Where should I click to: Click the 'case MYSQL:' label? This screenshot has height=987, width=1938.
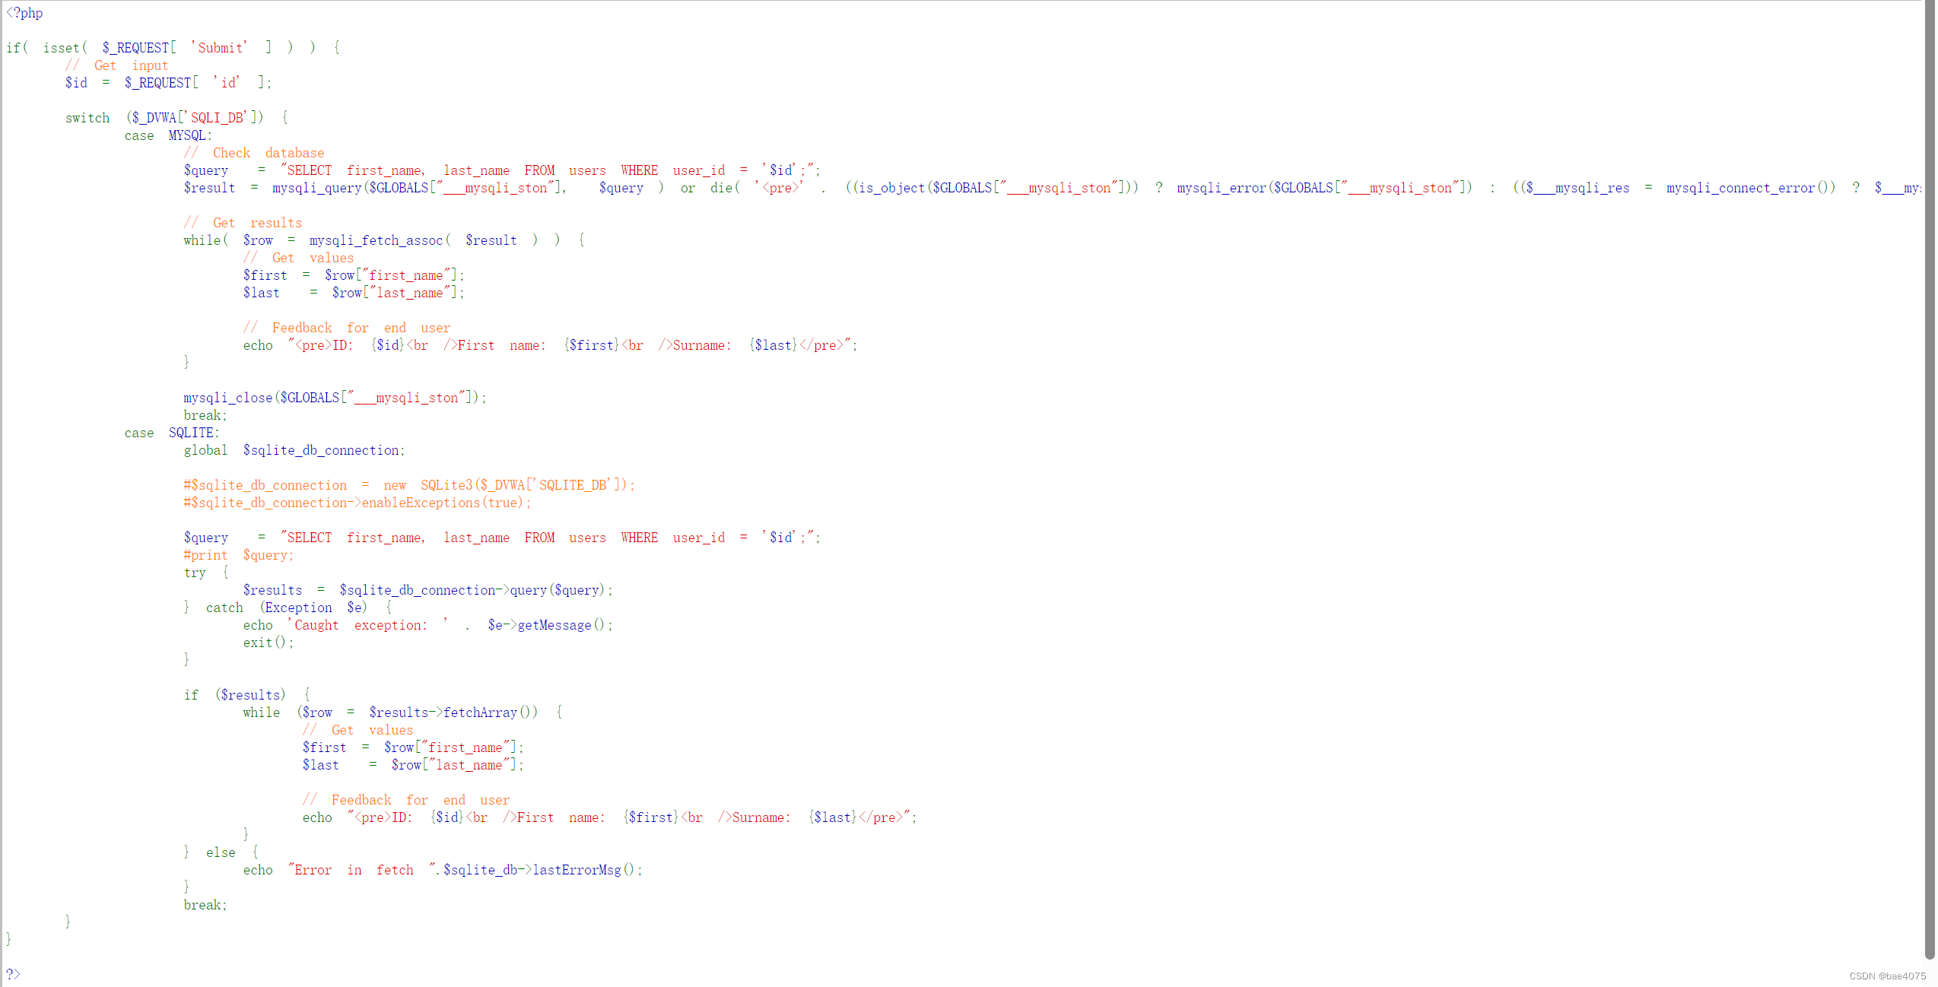tap(168, 135)
